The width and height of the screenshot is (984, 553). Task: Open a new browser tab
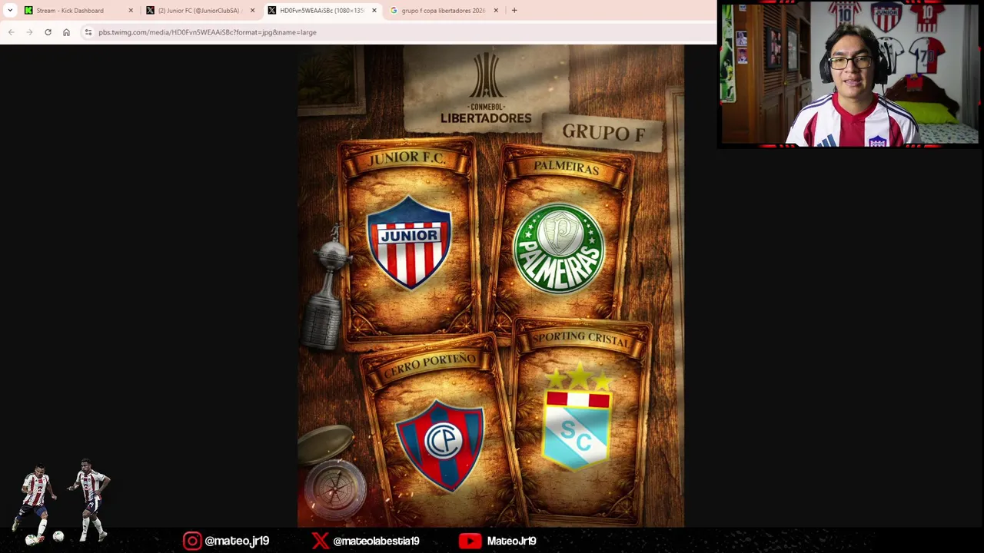click(514, 11)
